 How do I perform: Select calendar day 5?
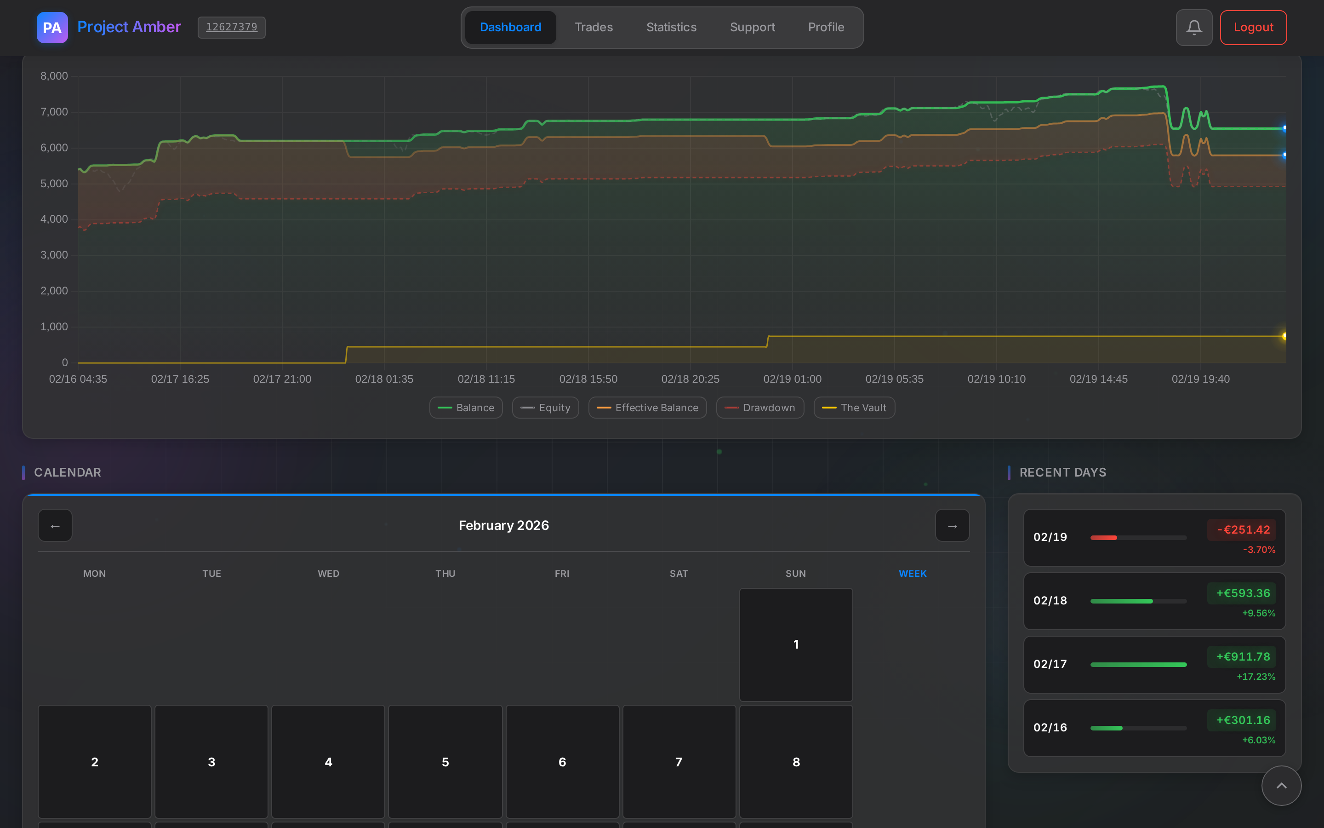pyautogui.click(x=445, y=762)
